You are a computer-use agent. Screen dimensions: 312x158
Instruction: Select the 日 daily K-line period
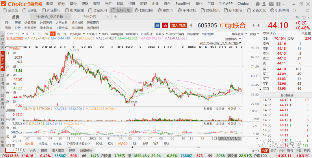[53, 34]
